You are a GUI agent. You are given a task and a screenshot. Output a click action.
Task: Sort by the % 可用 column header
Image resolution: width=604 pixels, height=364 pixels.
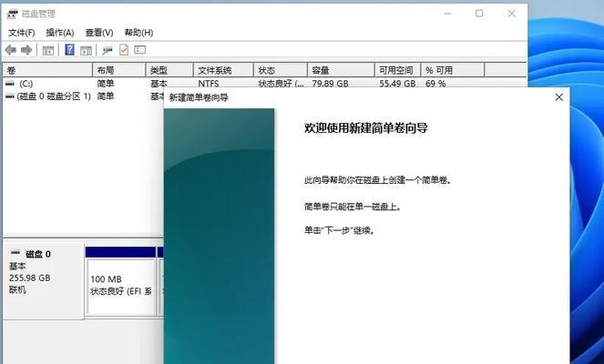[x=452, y=70]
